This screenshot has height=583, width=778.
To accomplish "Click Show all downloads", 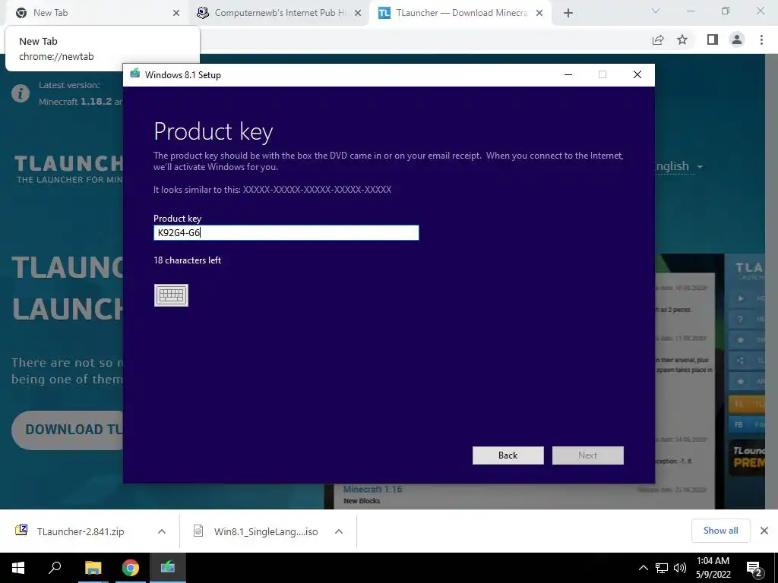I will pos(721,531).
